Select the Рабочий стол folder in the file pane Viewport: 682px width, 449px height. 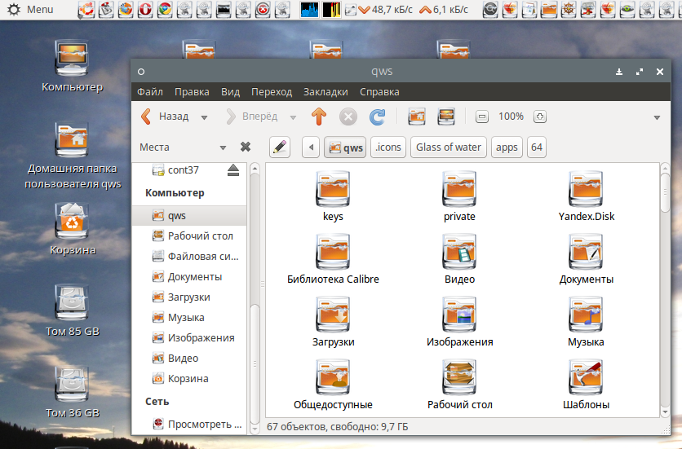tap(459, 377)
